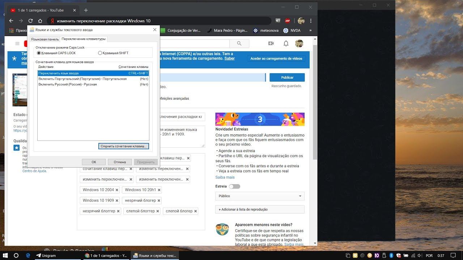Toggle the Estreia switch on
Screen dimensions: 463x260
coord(234,186)
